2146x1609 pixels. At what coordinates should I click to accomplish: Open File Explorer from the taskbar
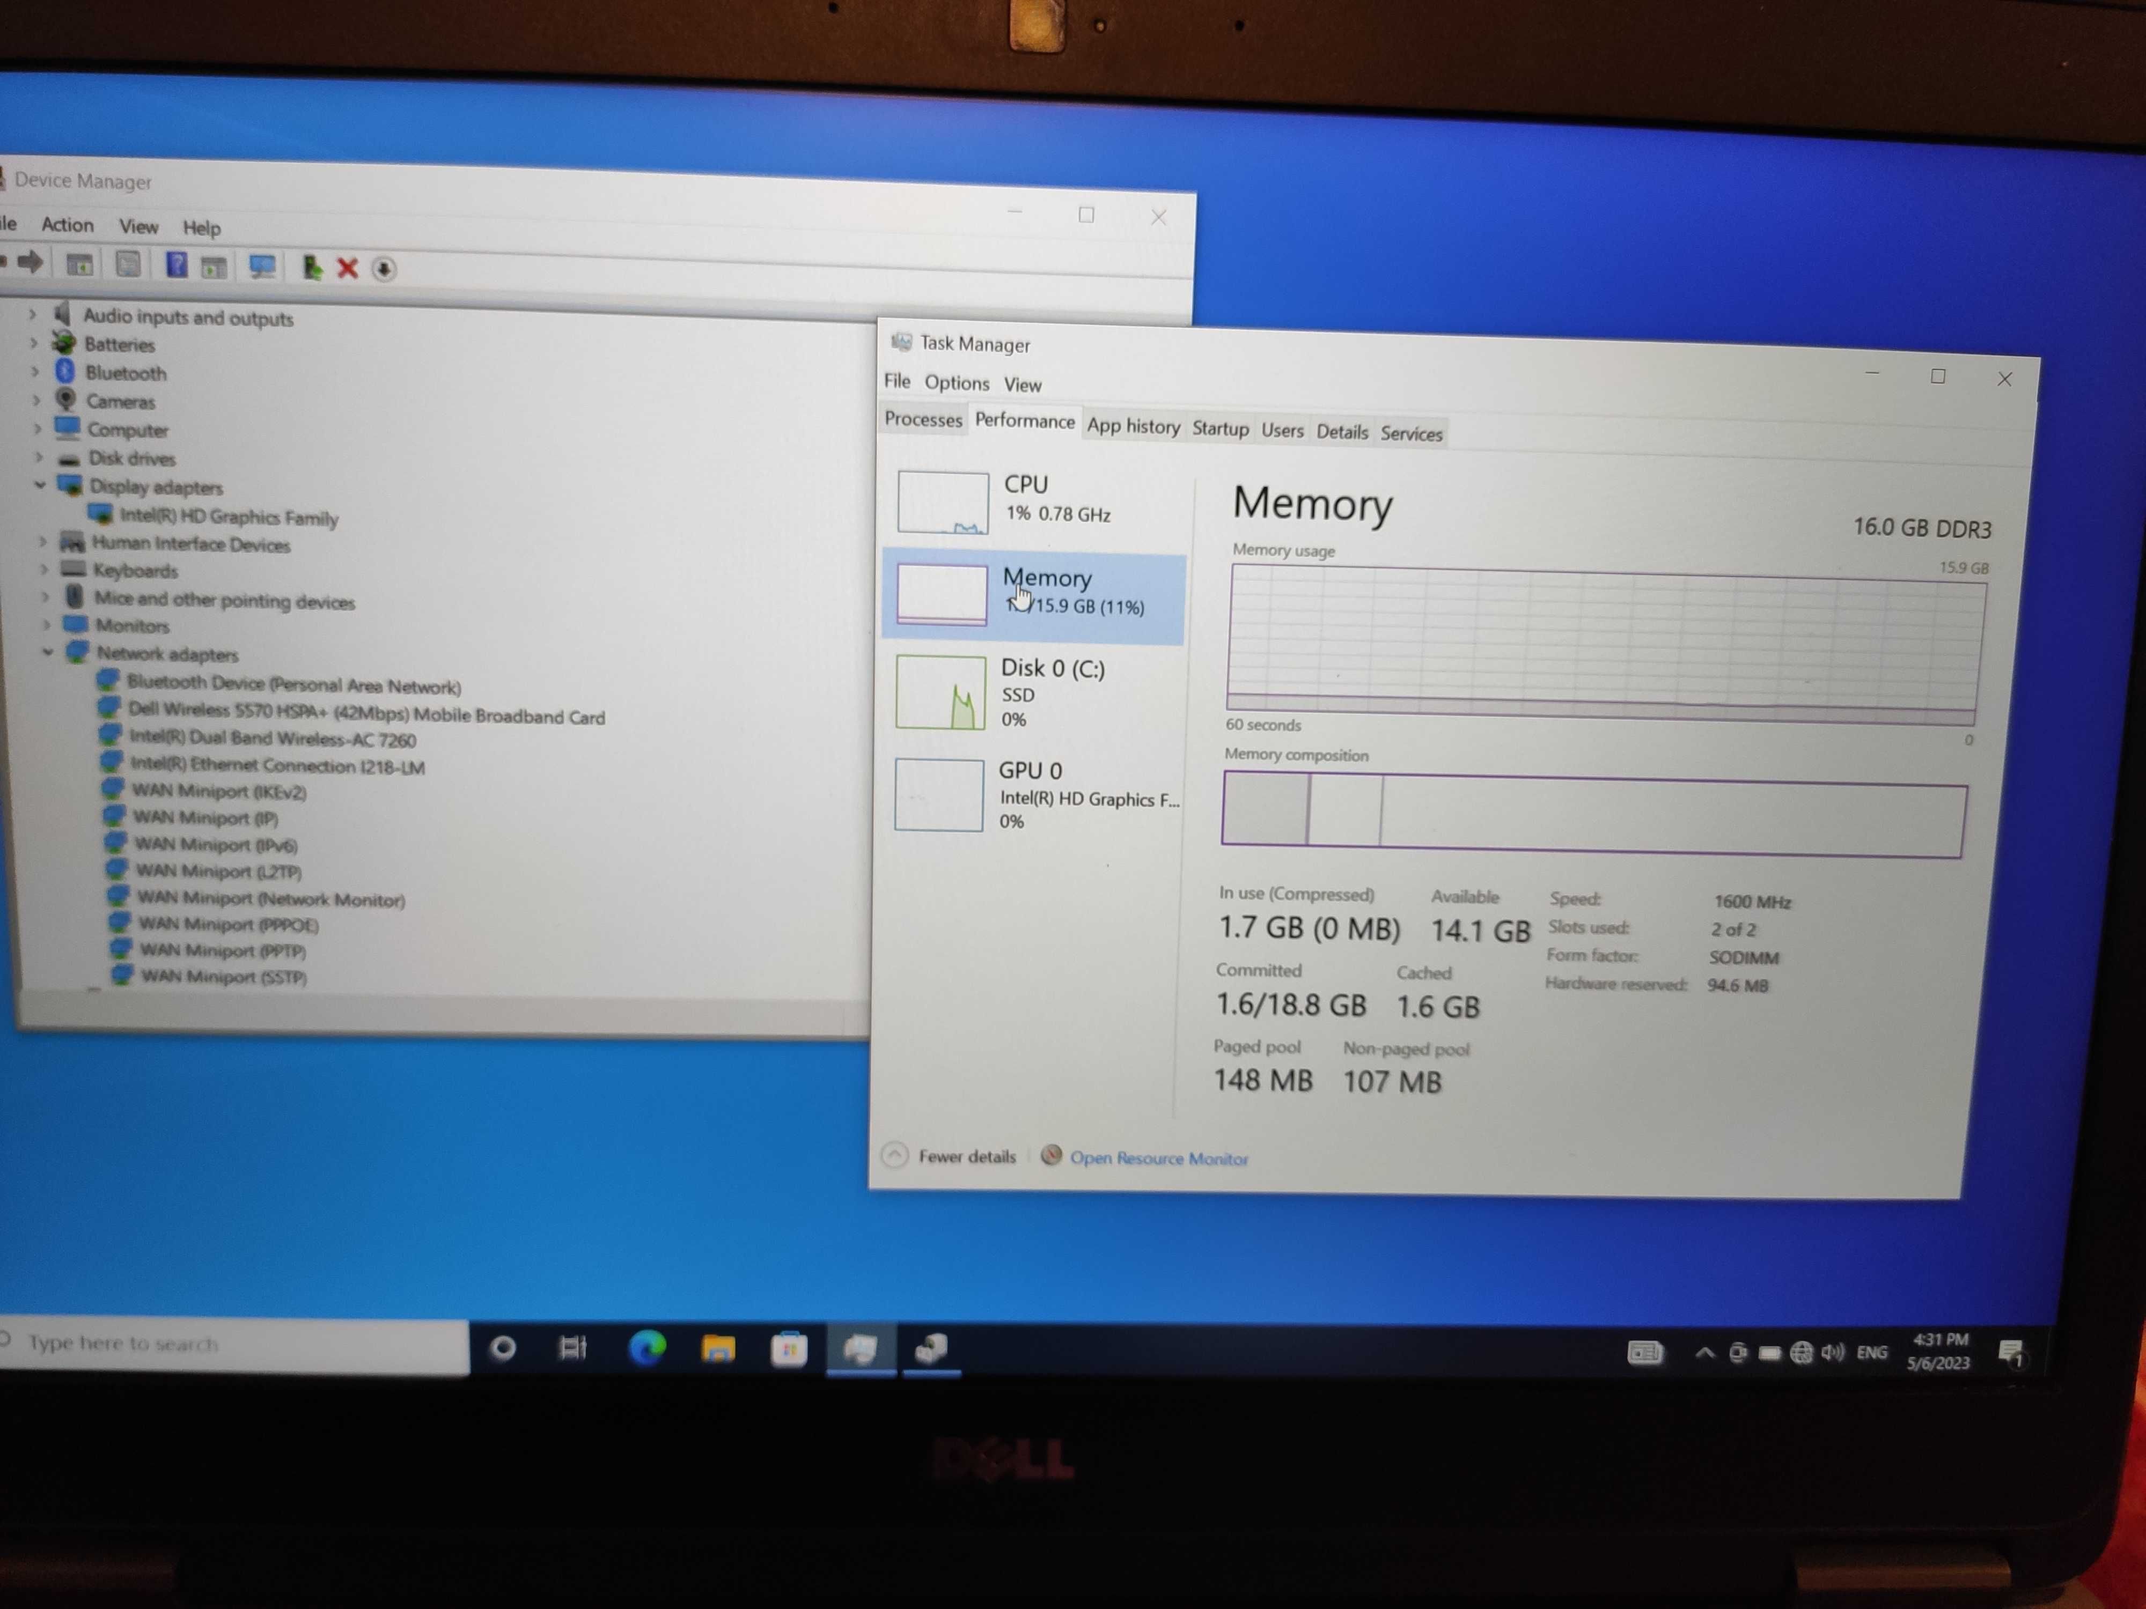pyautogui.click(x=718, y=1349)
